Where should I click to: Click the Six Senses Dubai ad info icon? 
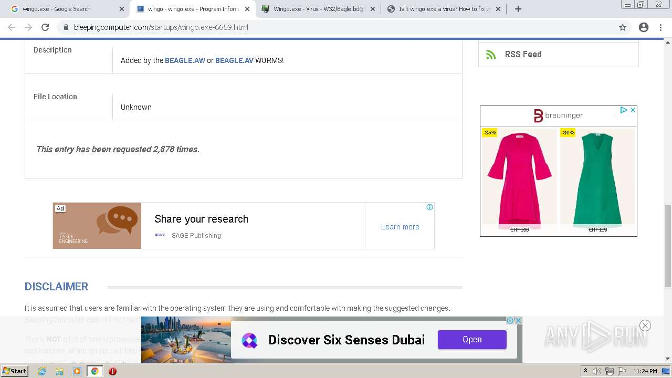[510, 320]
